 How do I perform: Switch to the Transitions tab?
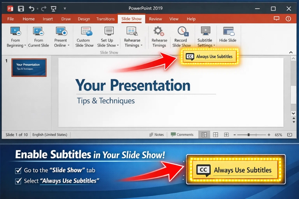click(105, 19)
